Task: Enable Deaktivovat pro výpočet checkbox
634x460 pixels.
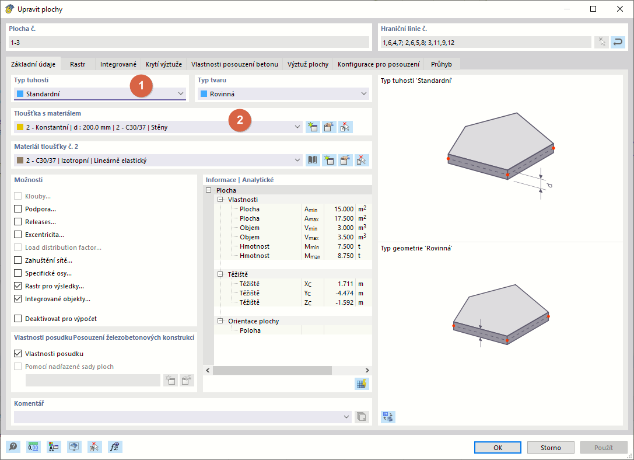Action: coord(18,318)
